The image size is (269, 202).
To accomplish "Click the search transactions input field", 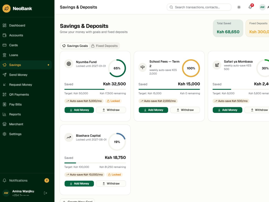I will [x=199, y=7].
